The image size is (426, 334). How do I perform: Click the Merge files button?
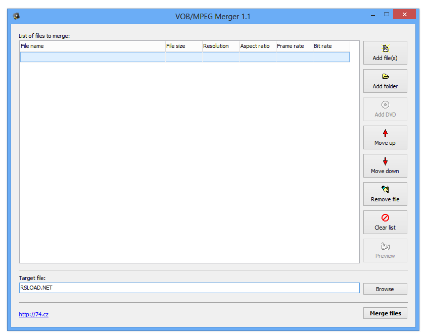coord(385,313)
